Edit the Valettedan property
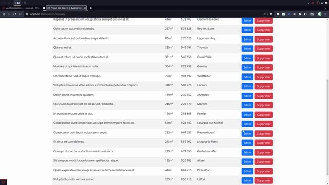Viewport: 329px width, 185px height. [x=247, y=77]
